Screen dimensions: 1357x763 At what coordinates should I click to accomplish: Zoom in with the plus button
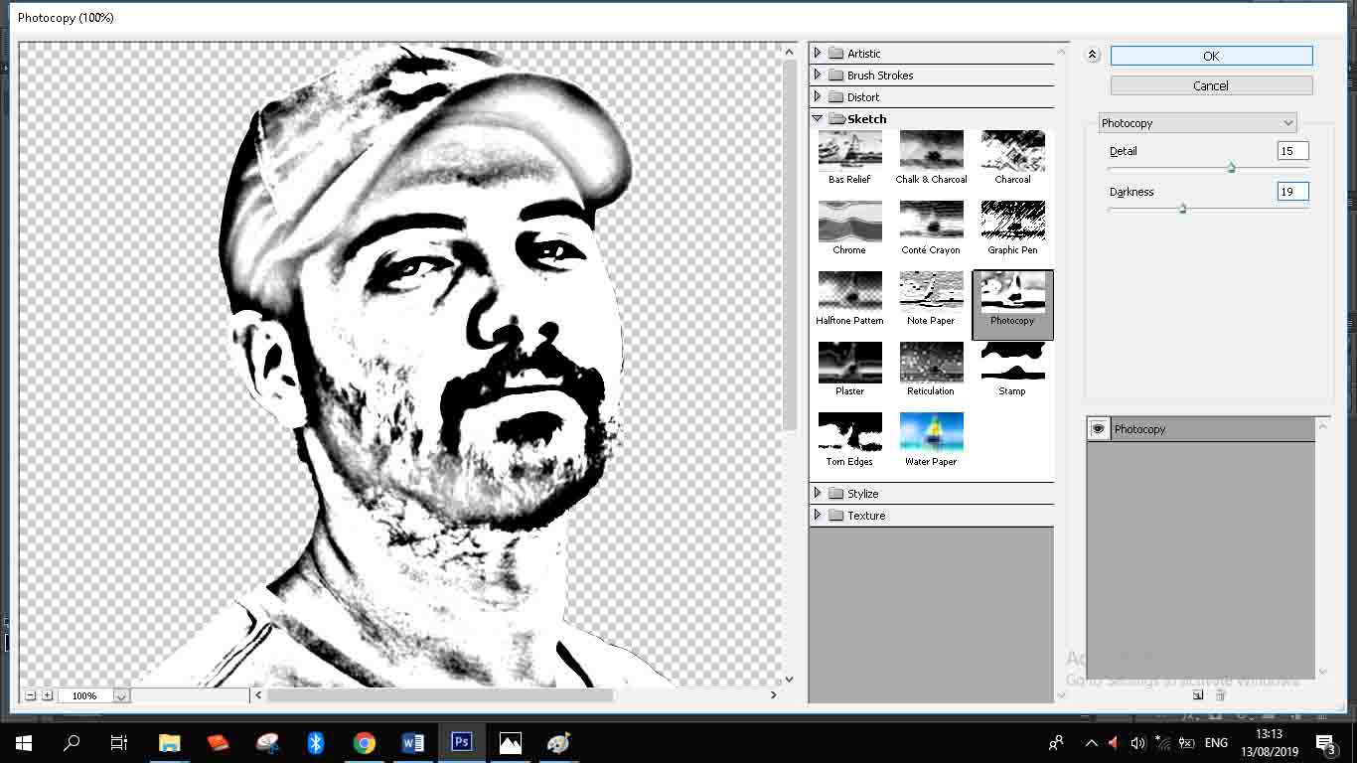coord(47,695)
